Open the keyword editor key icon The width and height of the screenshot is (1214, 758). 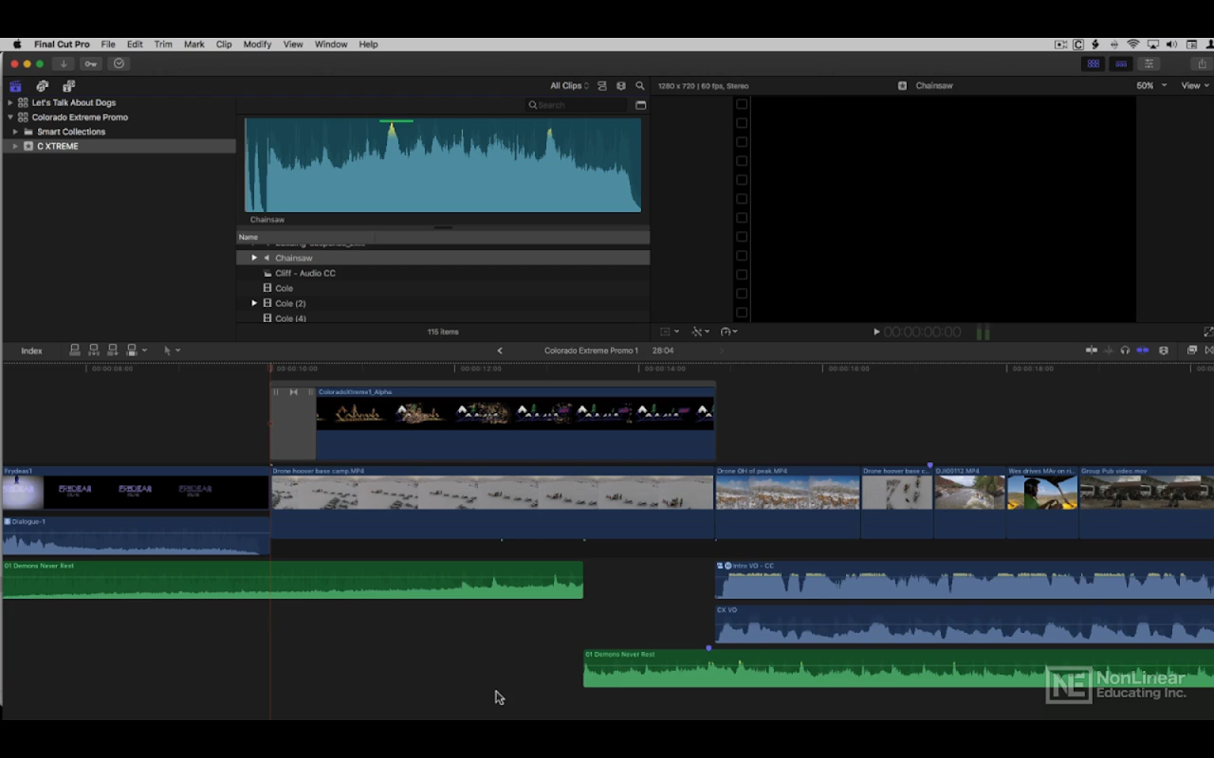[x=91, y=63]
